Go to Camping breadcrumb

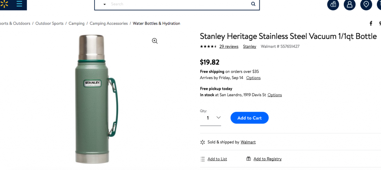coord(77,23)
